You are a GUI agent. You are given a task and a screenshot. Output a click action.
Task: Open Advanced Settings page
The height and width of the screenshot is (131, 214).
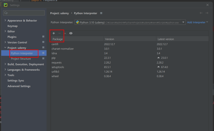19,86
